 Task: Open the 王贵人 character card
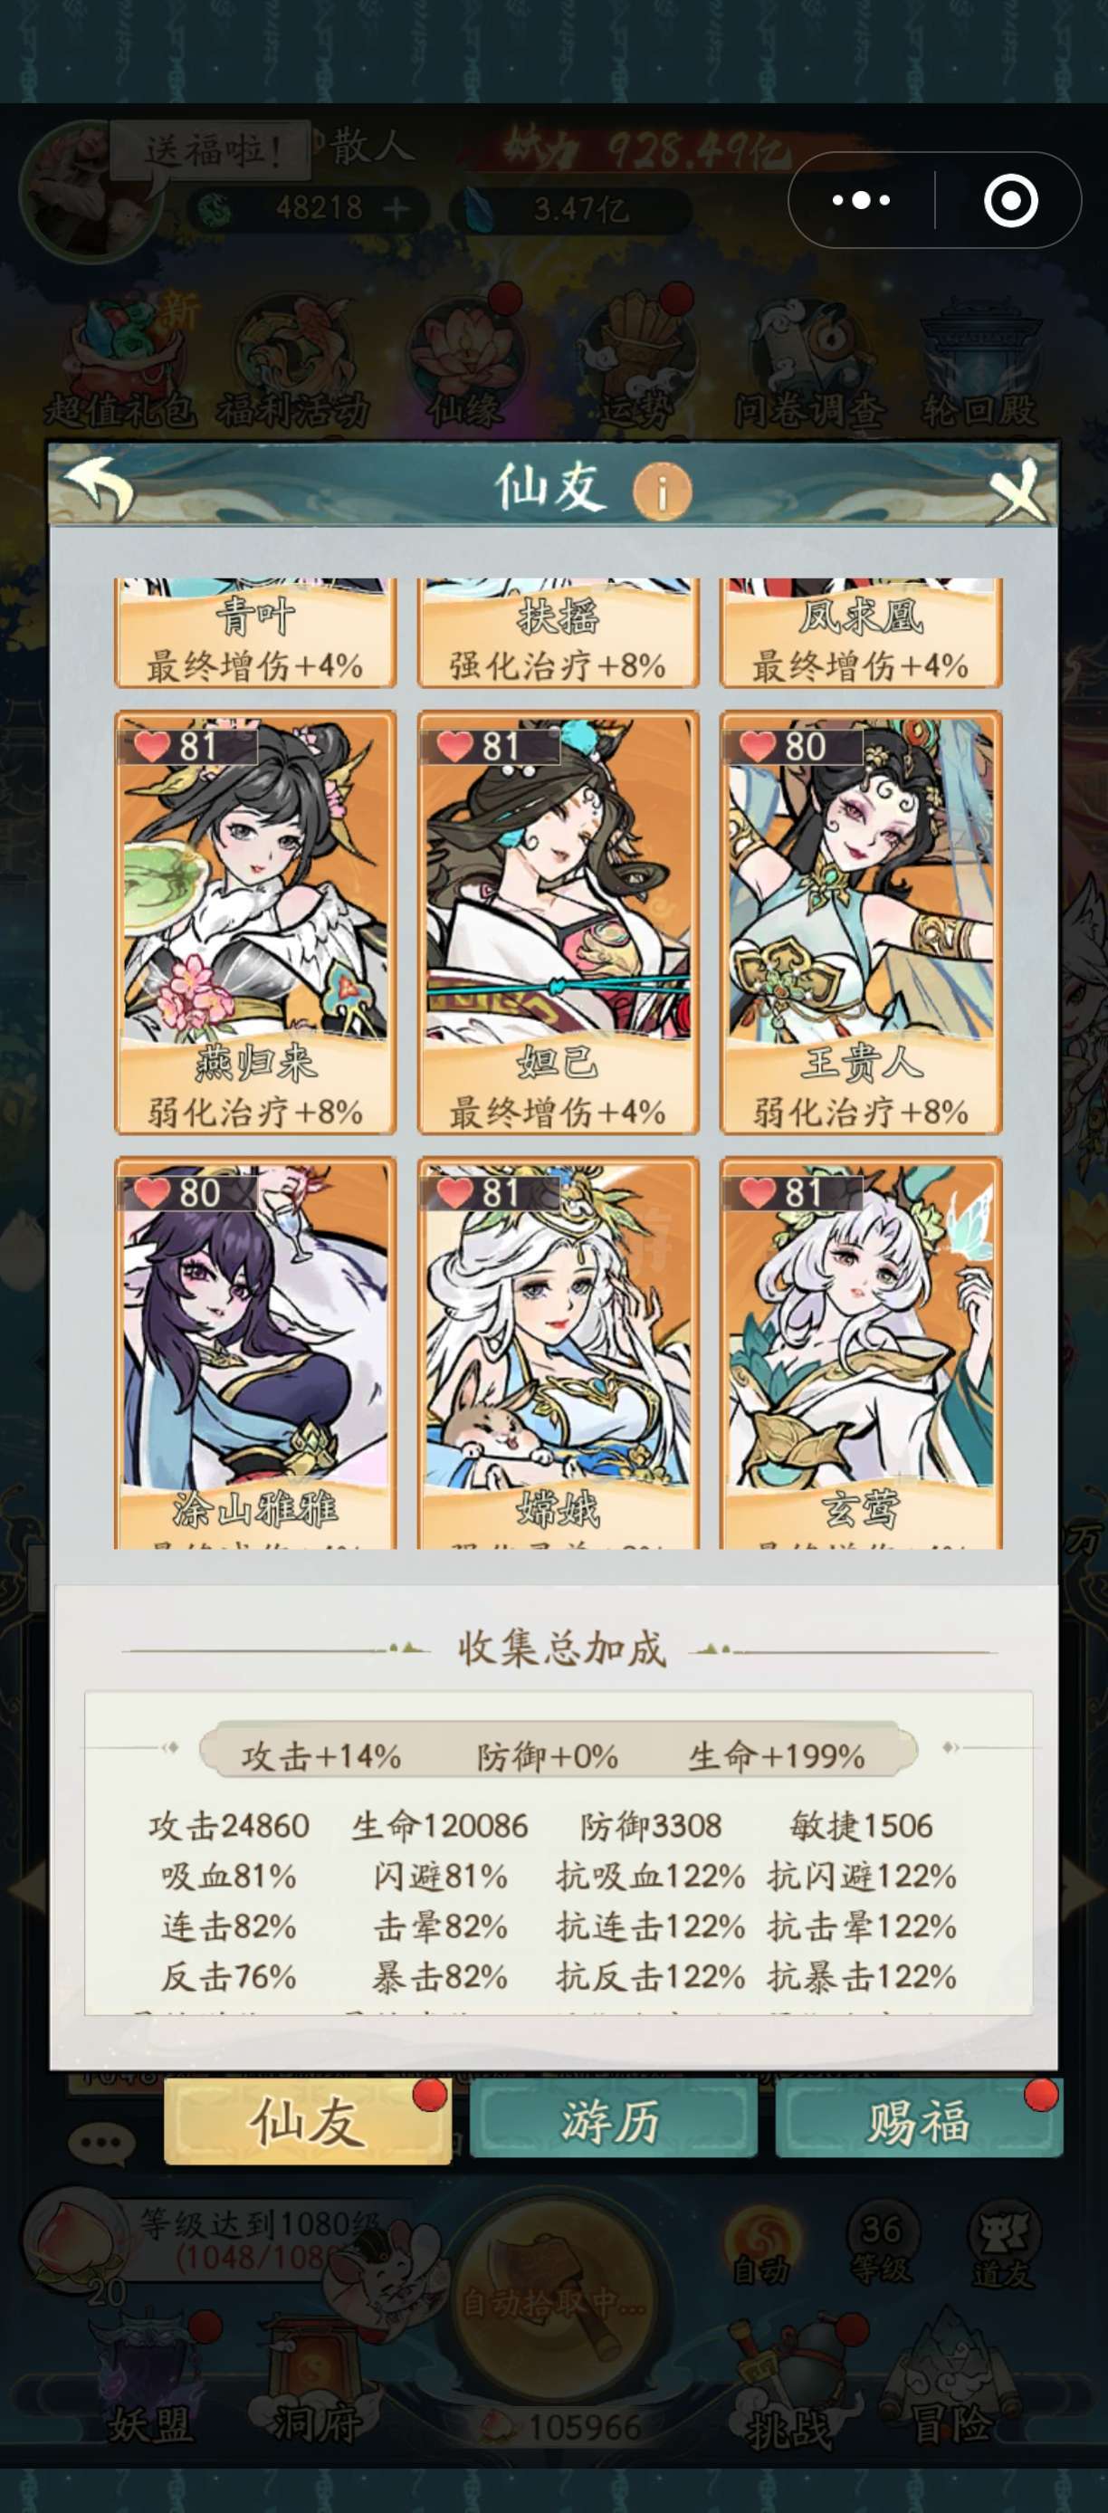[861, 922]
